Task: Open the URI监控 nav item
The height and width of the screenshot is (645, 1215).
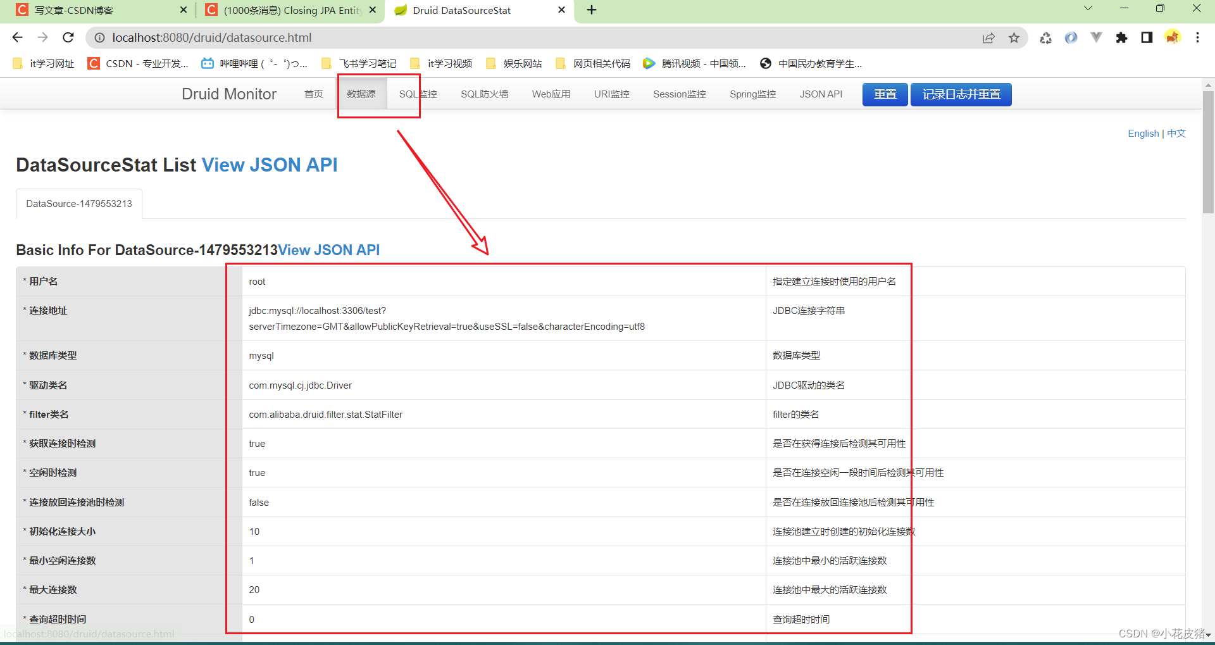Action: 612,94
